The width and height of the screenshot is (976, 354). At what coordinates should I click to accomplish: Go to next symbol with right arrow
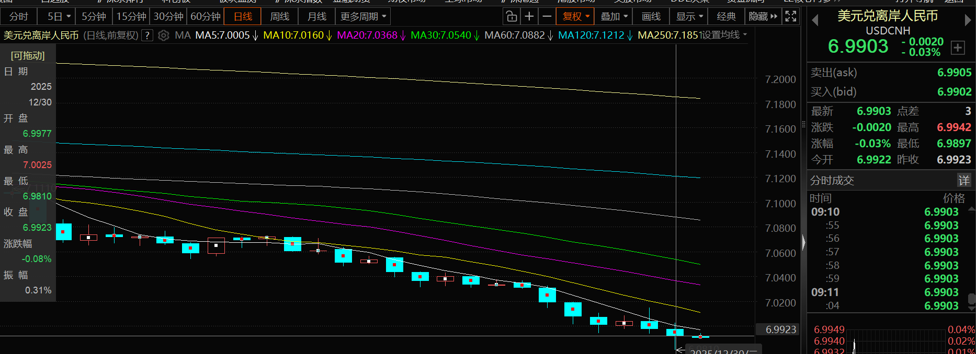968,20
